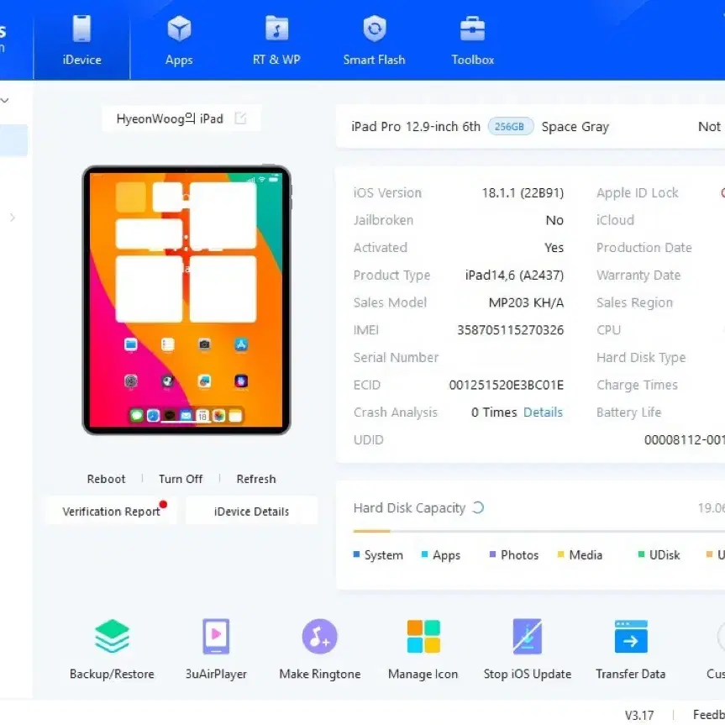Open Stop iOS Update tool

[x=528, y=649]
